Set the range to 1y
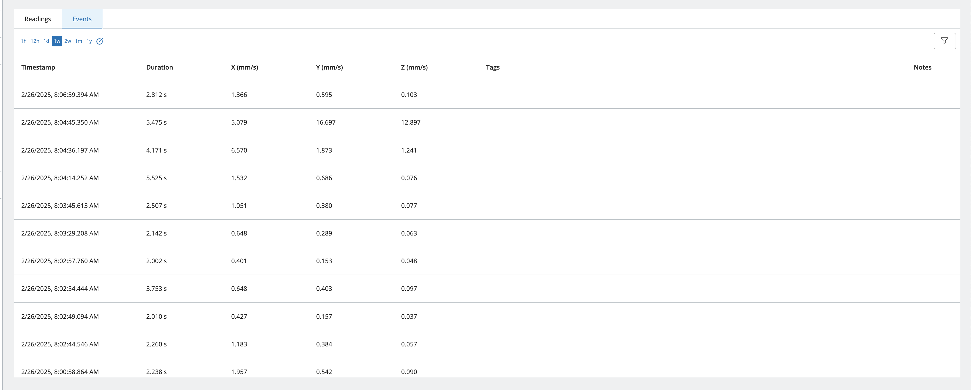Screen dimensions: 971x390 (89, 41)
